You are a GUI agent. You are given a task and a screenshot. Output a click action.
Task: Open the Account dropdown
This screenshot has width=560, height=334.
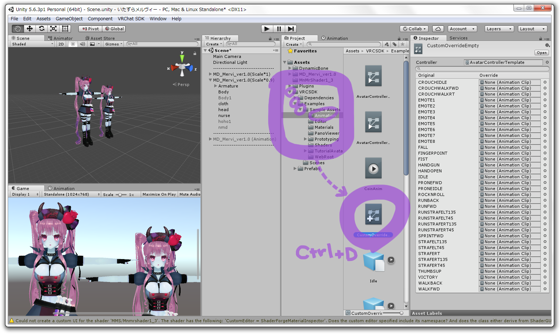(462, 29)
